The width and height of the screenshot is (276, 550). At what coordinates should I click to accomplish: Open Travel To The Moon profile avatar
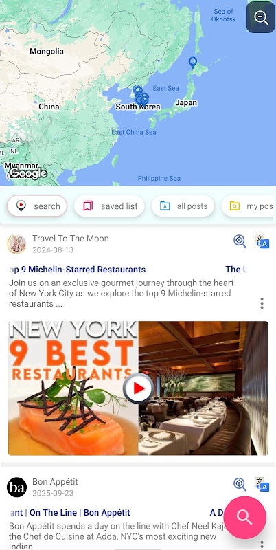point(16,244)
